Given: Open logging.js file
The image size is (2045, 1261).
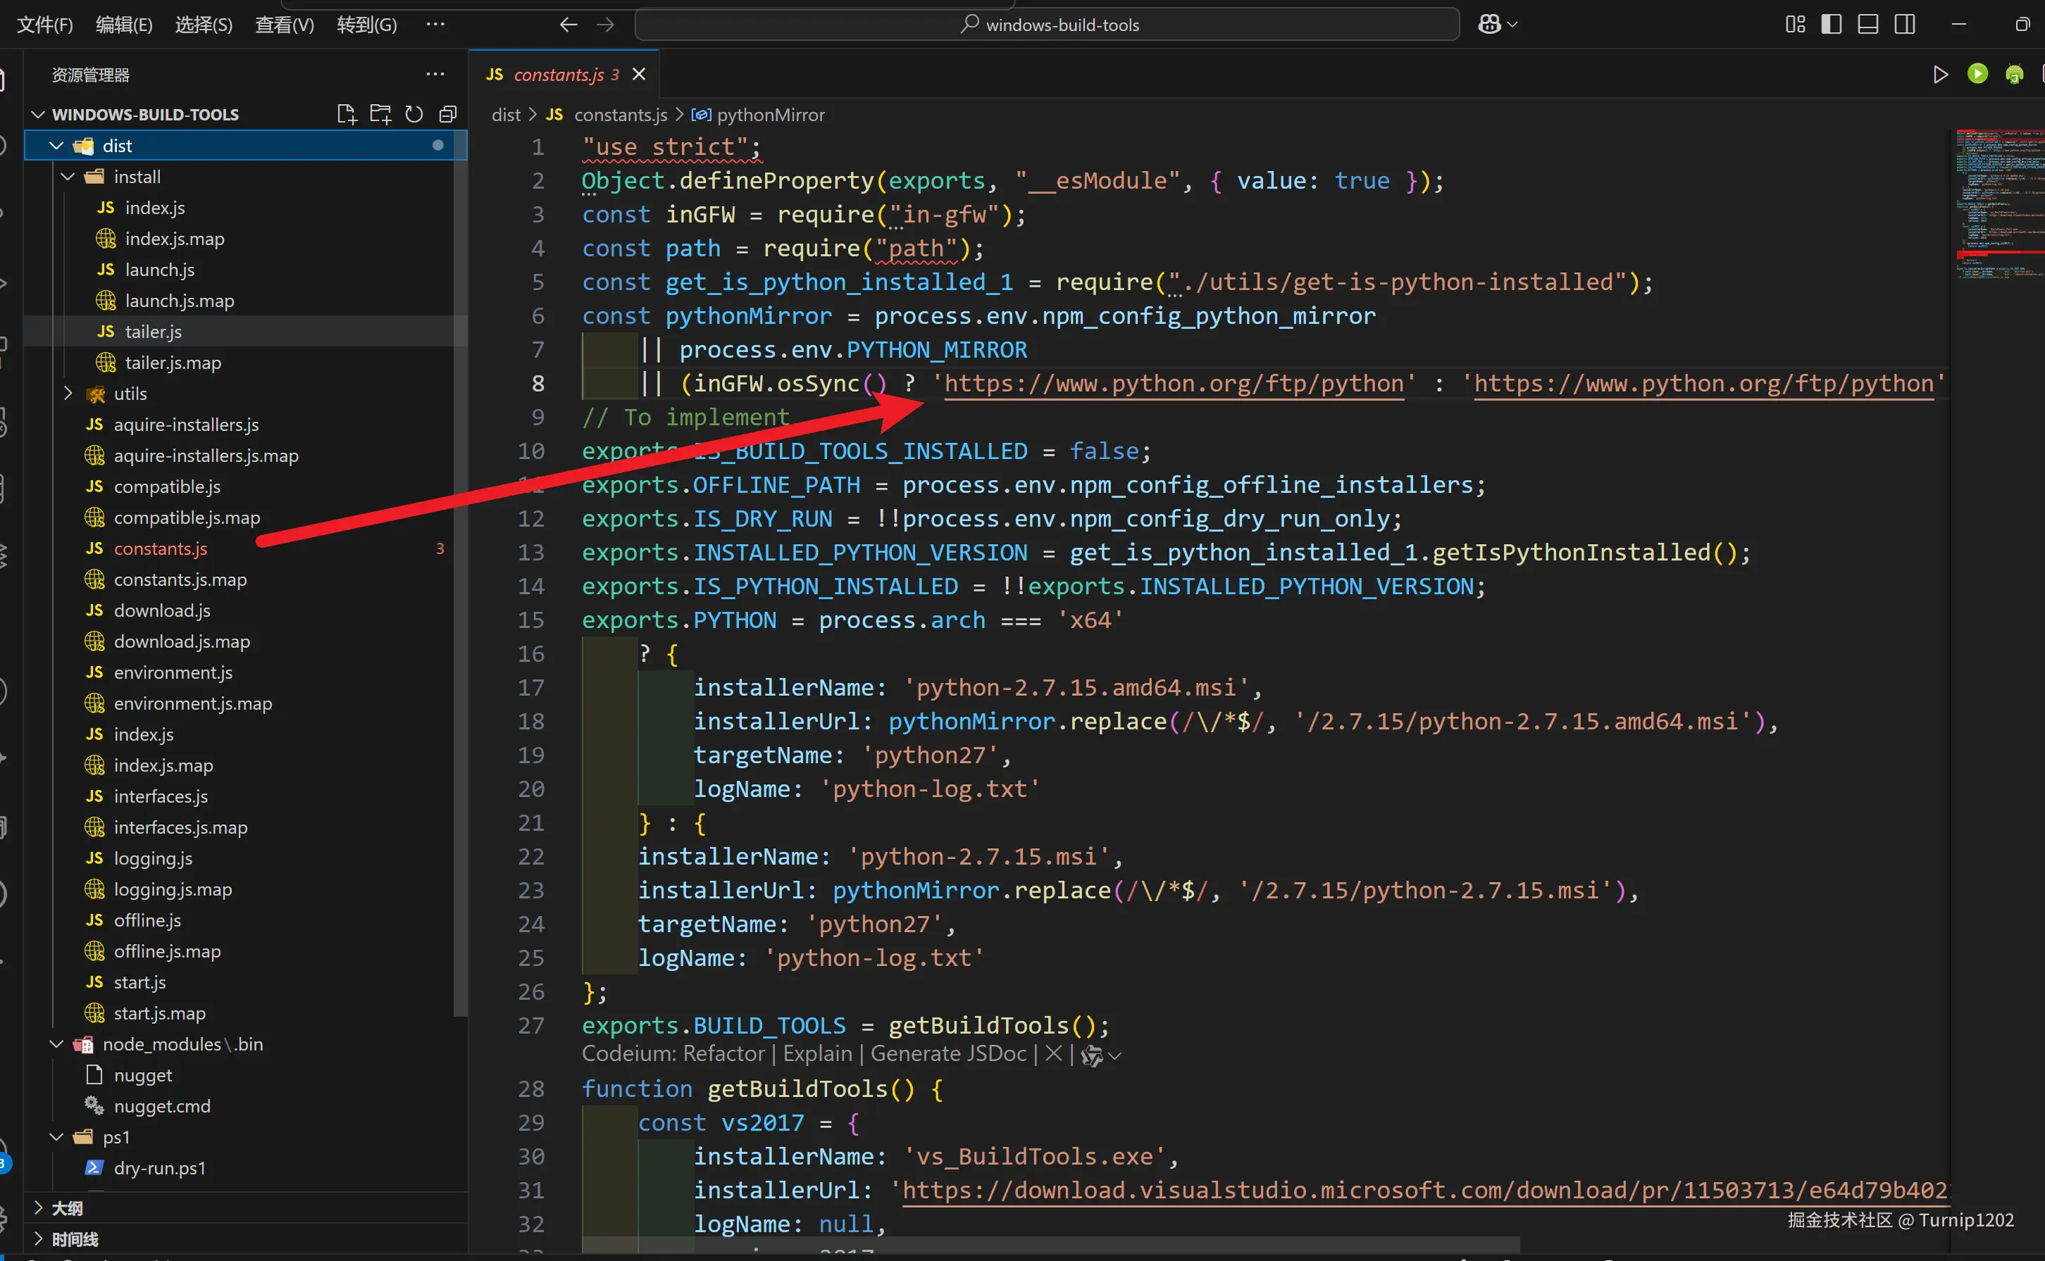Looking at the screenshot, I should (x=153, y=858).
